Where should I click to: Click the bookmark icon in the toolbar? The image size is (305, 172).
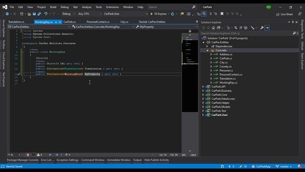[222, 14]
